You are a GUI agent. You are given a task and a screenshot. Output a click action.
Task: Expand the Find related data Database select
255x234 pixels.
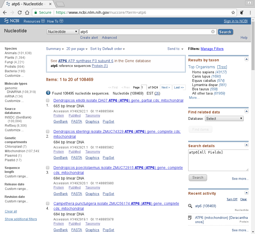click(x=224, y=119)
